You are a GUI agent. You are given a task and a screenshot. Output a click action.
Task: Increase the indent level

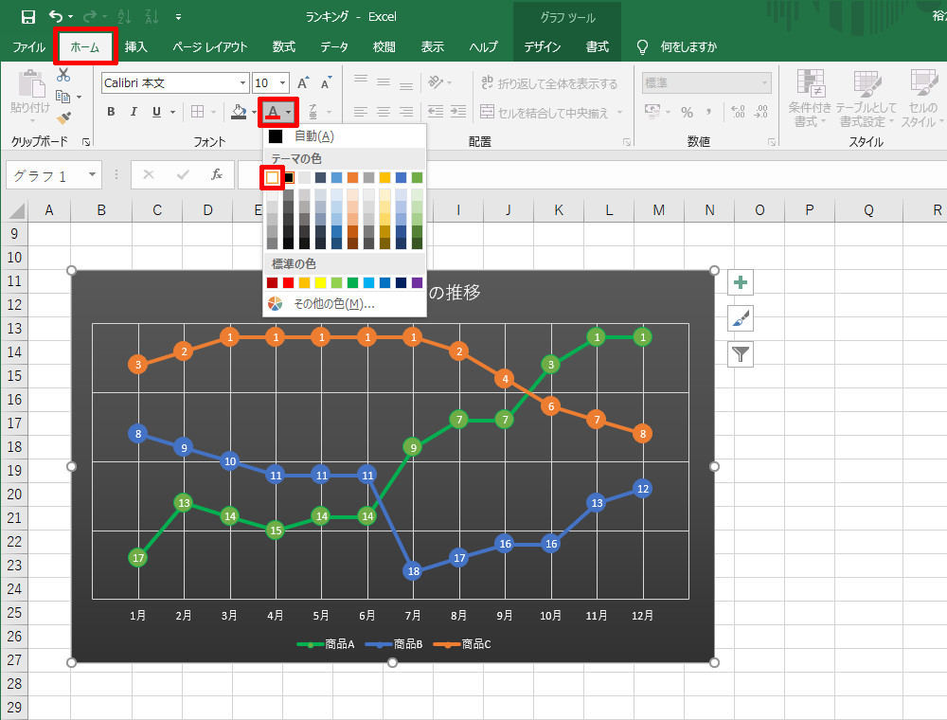point(458,112)
